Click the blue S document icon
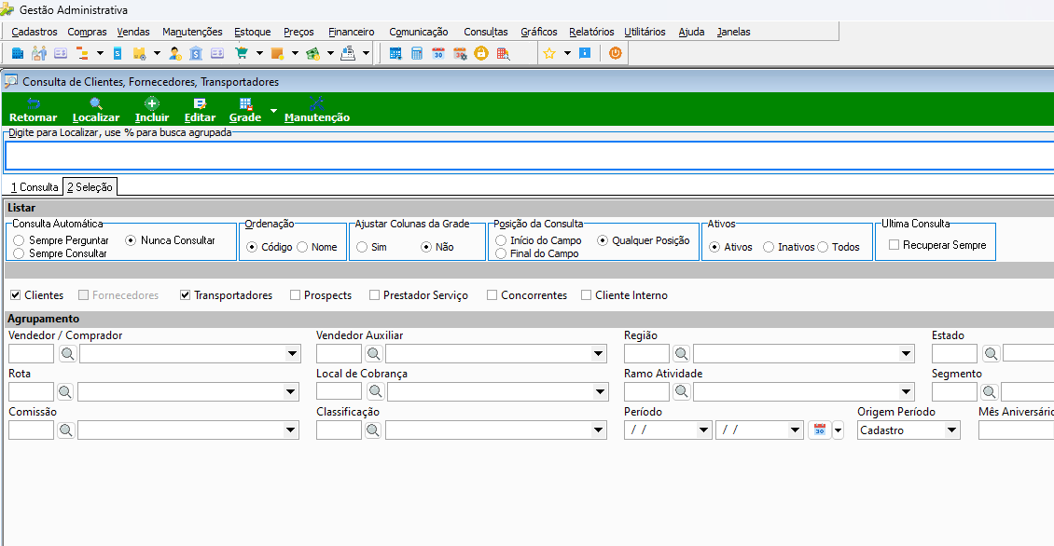This screenshot has height=546, width=1054. point(118,53)
